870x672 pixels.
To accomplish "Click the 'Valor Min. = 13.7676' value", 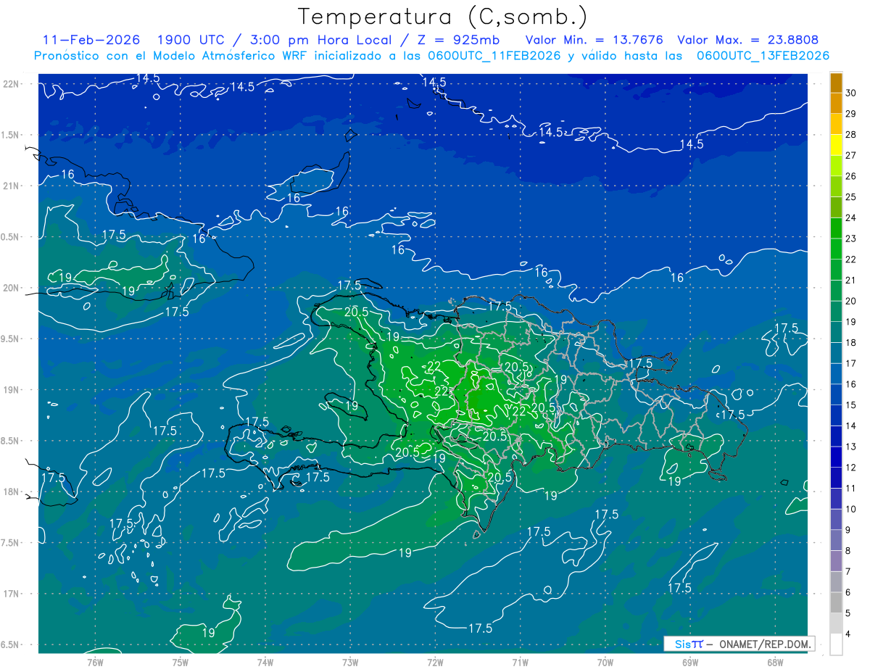I will pyautogui.click(x=594, y=40).
